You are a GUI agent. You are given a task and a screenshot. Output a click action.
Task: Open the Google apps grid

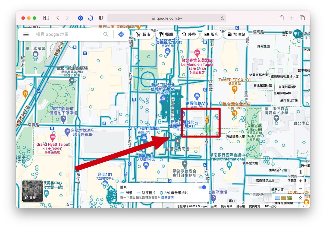pos(285,34)
